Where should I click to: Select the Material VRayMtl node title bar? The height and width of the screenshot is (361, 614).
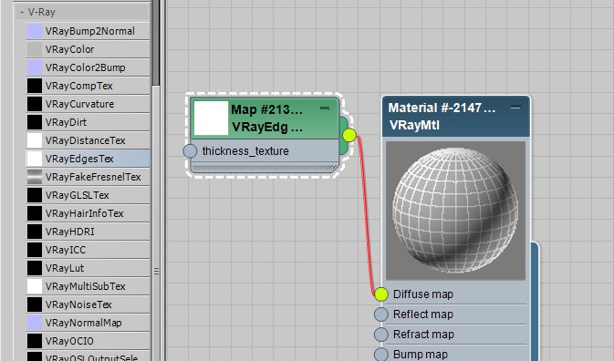pos(456,116)
